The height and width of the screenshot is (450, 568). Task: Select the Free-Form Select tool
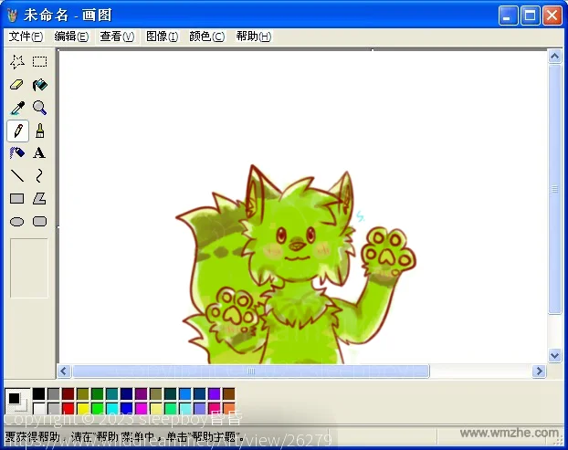coord(17,62)
